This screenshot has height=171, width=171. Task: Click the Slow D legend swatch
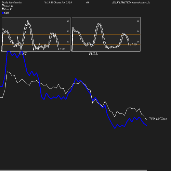[x=3, y=5]
